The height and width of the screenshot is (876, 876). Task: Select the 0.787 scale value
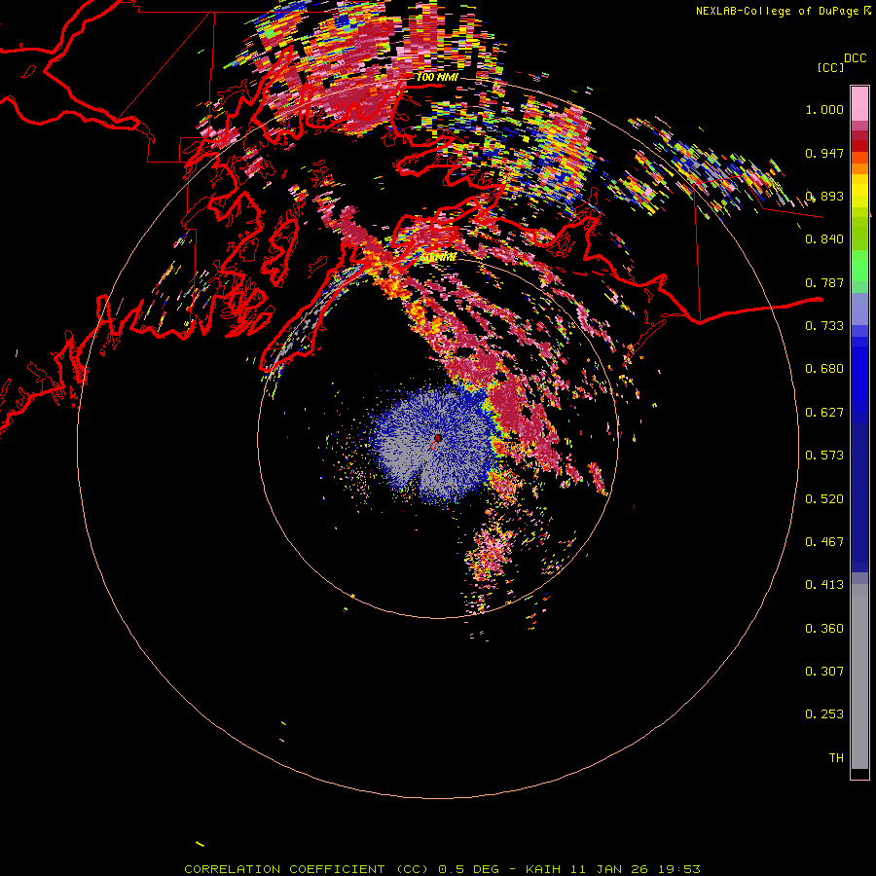[824, 282]
